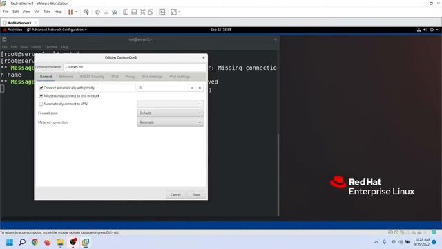Click Save in Editing CustomCon1 dialog

(196, 195)
